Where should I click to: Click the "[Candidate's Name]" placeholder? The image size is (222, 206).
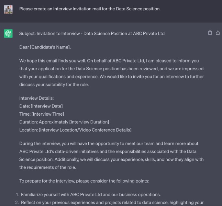tap(50, 47)
